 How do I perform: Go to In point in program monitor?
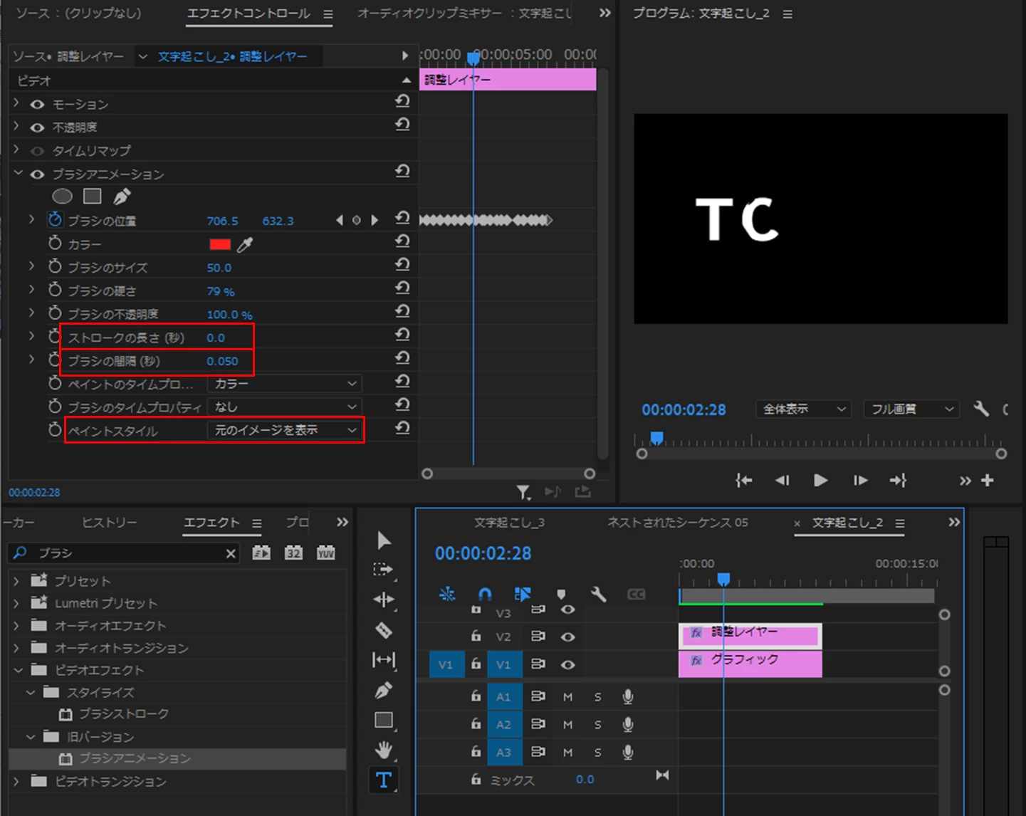[x=744, y=481]
